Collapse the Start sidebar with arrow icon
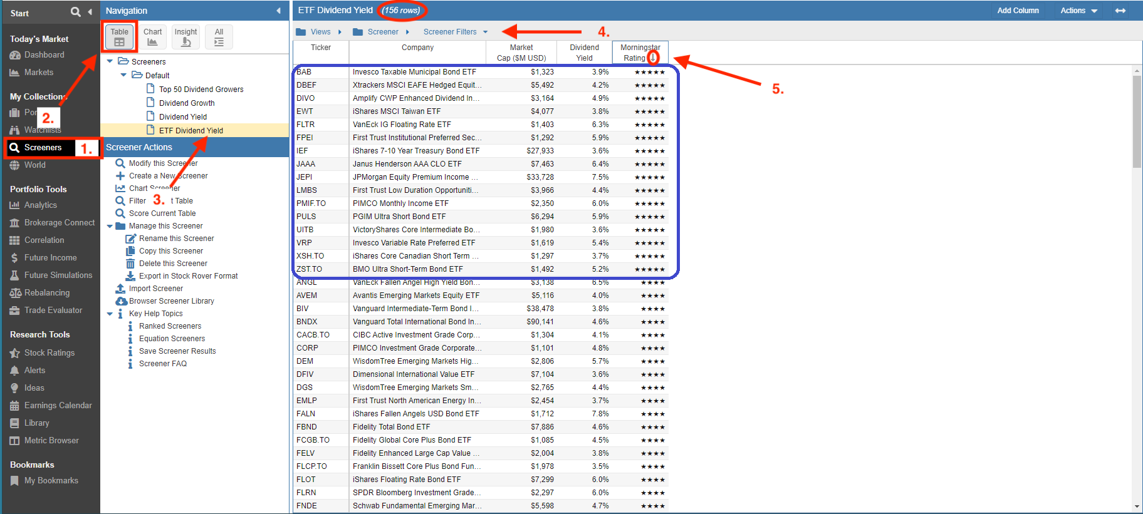This screenshot has height=514, width=1143. tap(90, 12)
